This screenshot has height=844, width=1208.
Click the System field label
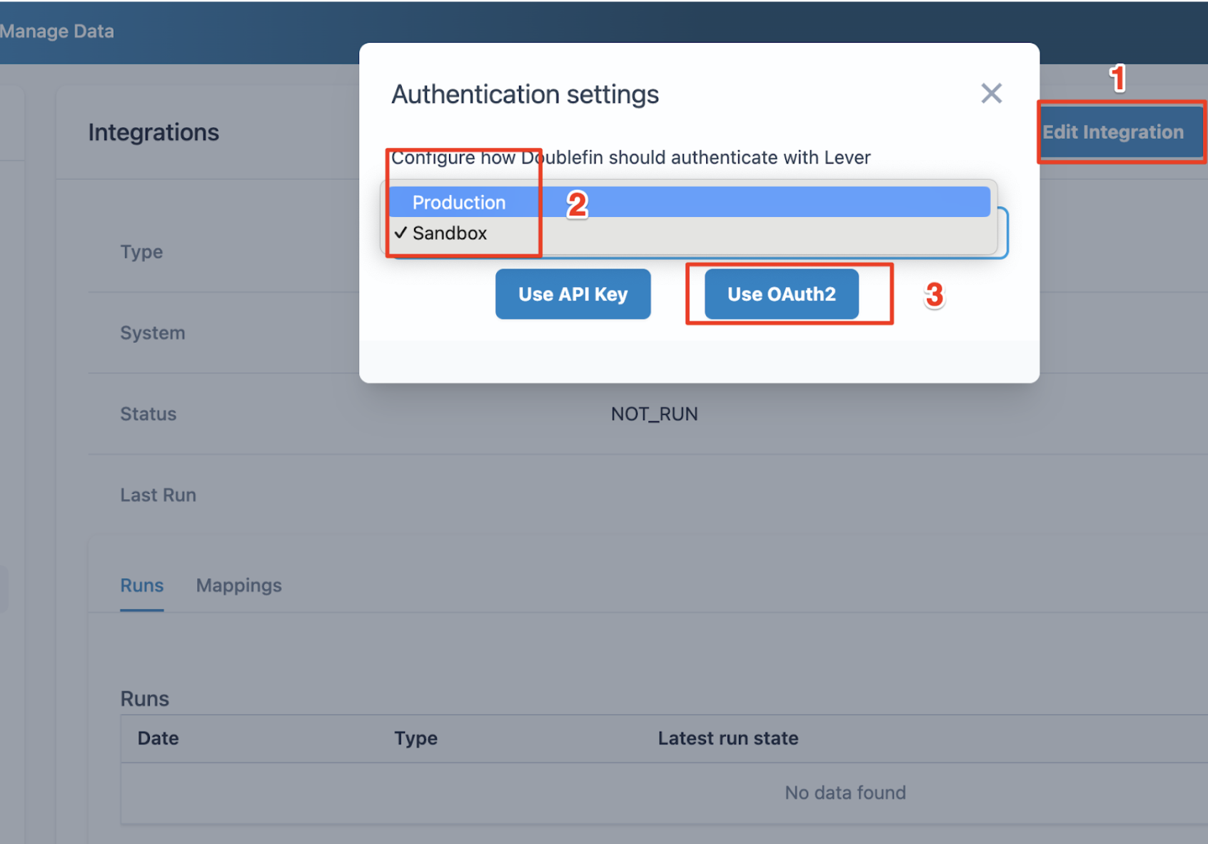[x=152, y=333]
